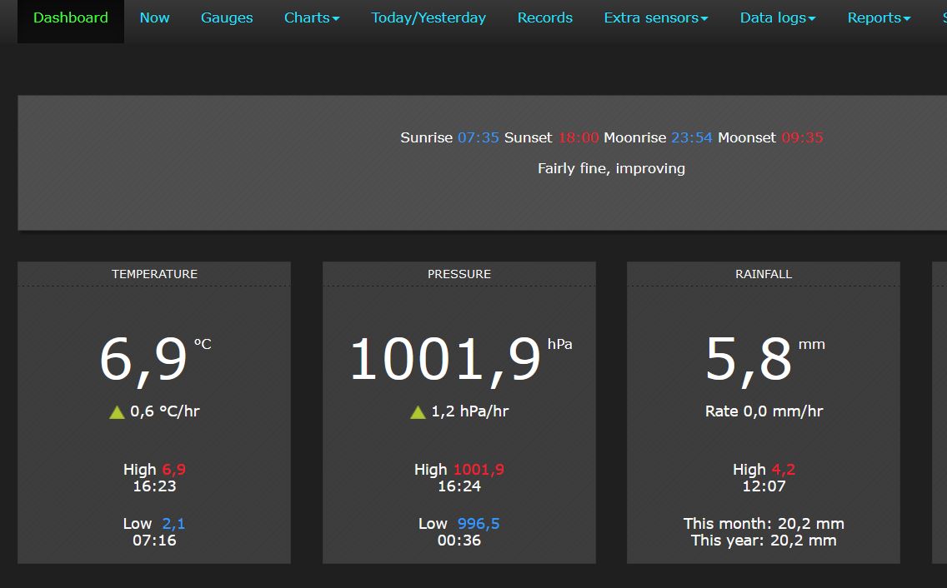947x588 pixels.
Task: Click the sunrise time 07:35
Action: [x=478, y=137]
